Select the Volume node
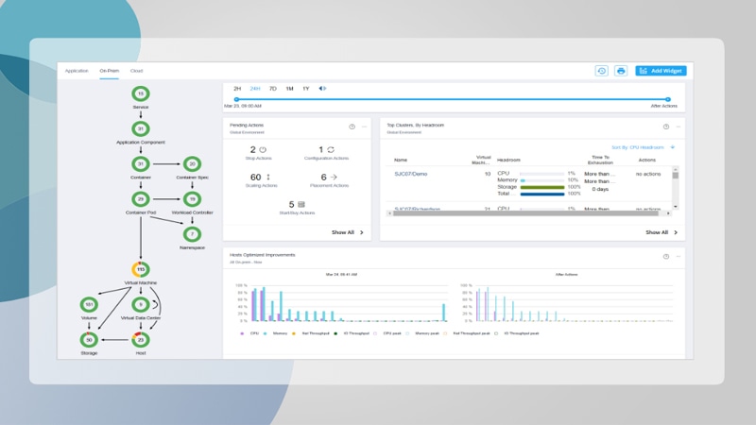This screenshot has height=425, width=756. click(x=89, y=304)
